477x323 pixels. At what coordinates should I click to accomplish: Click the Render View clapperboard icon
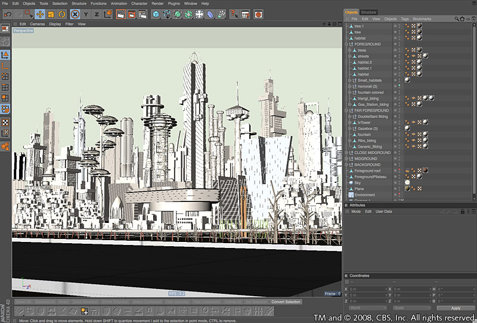click(120, 14)
